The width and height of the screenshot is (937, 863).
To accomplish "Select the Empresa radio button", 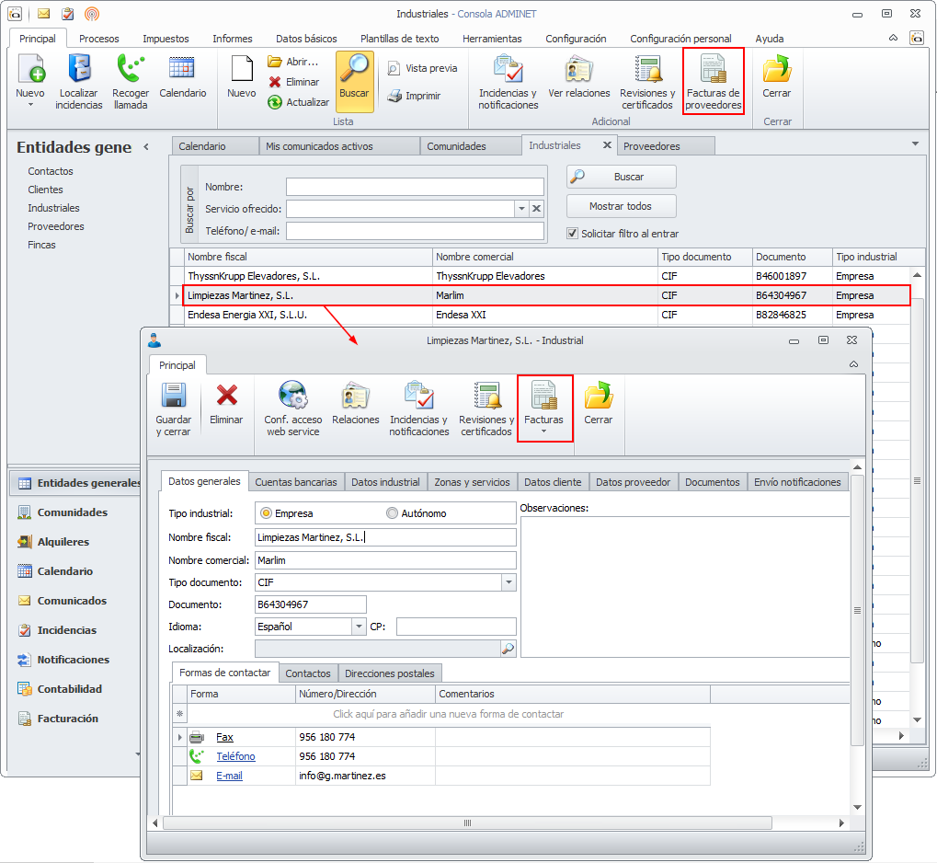I will click(x=266, y=513).
